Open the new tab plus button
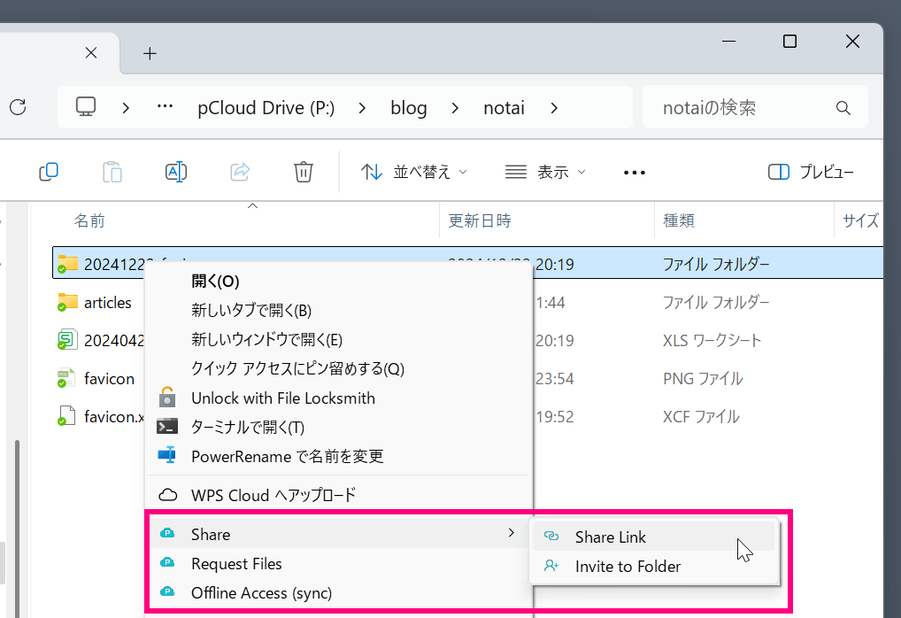 coord(150,53)
